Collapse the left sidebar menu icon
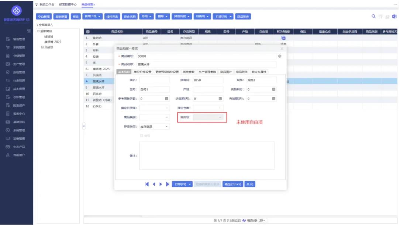This screenshot has width=400, height=225. pyautogui.click(x=29, y=31)
